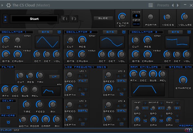Toggle the Delay power button
The width and height of the screenshot is (193, 133).
(x=8, y=107)
